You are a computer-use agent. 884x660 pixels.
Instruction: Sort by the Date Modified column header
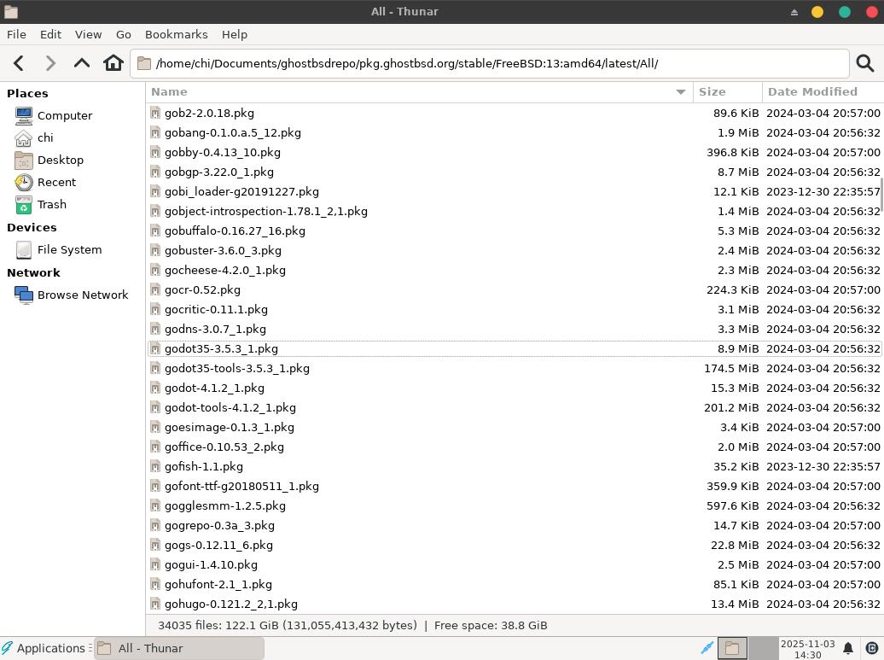click(x=823, y=92)
